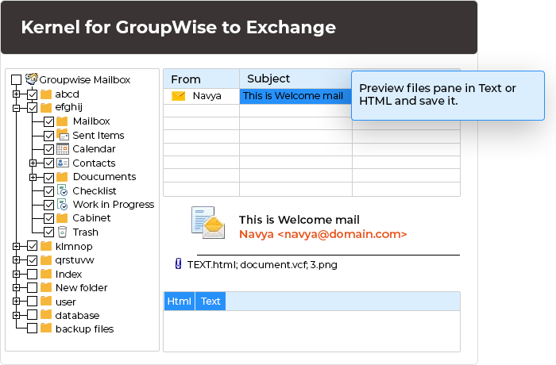Image resolution: width=556 pixels, height=365 pixels.
Task: Click the Trash bin icon
Action: click(x=62, y=232)
